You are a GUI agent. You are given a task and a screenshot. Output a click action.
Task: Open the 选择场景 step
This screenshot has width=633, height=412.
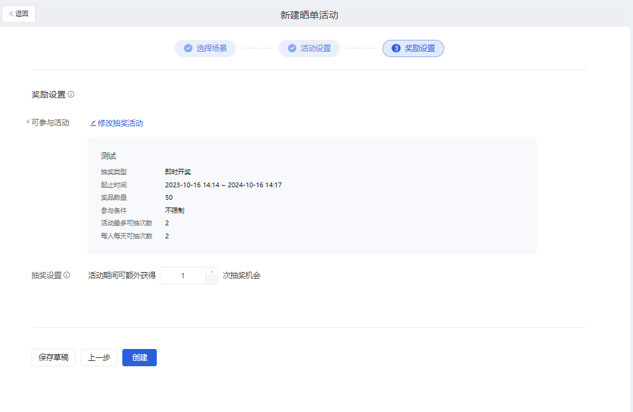[205, 49]
